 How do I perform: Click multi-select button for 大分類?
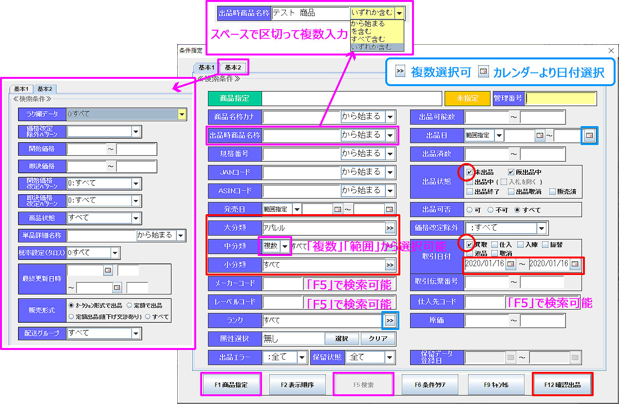coord(390,228)
